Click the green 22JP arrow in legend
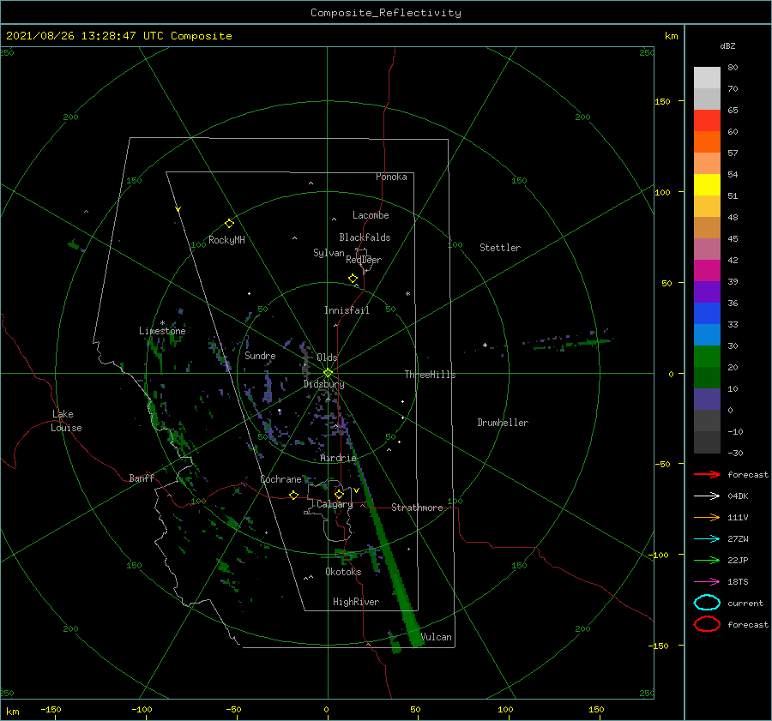Image resolution: width=772 pixels, height=721 pixels. [x=707, y=560]
